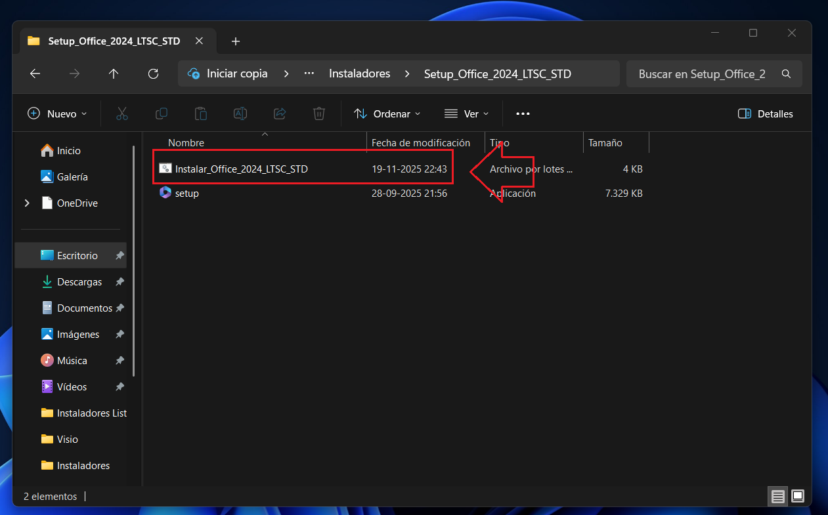Click the pin icon next to Vídeos

pos(120,387)
